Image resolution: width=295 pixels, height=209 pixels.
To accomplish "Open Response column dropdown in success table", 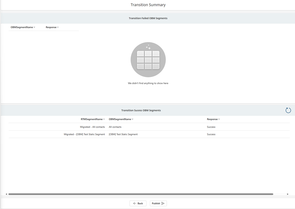I will [213, 119].
